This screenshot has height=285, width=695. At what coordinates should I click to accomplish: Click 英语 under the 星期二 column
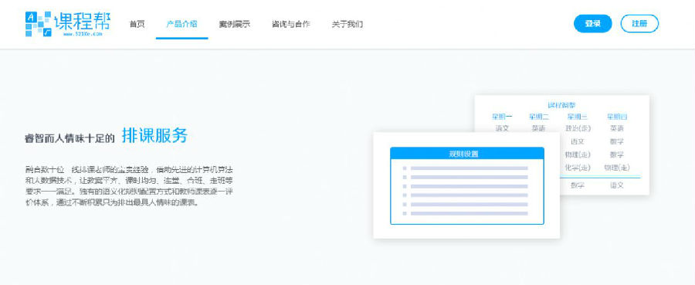pyautogui.click(x=538, y=128)
